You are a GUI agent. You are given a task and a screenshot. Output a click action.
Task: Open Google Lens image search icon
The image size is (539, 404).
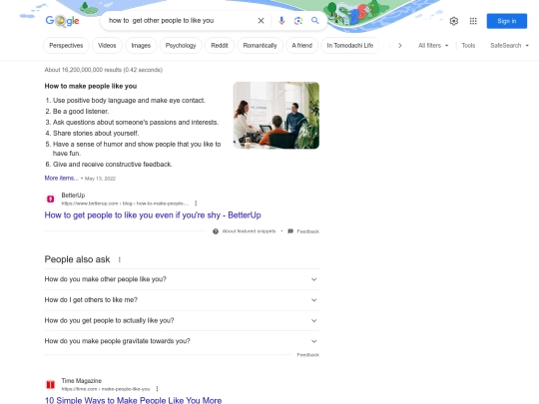pyautogui.click(x=298, y=21)
